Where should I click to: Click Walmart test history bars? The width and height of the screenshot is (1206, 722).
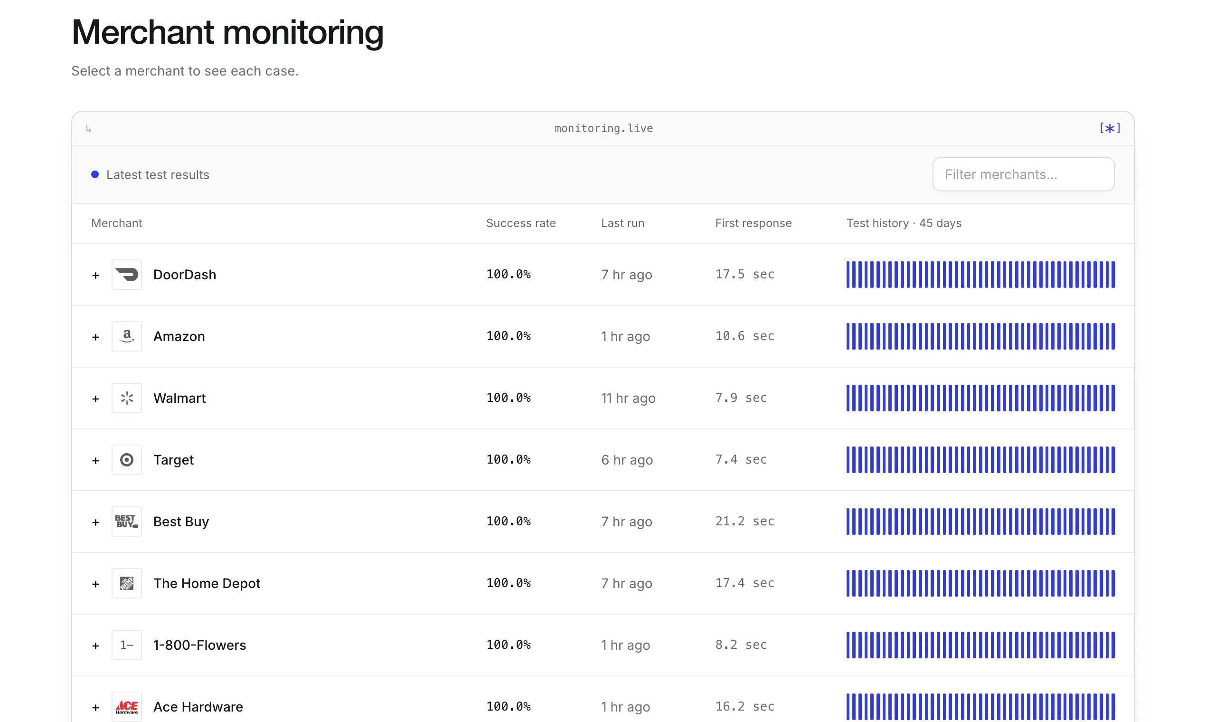click(x=980, y=398)
